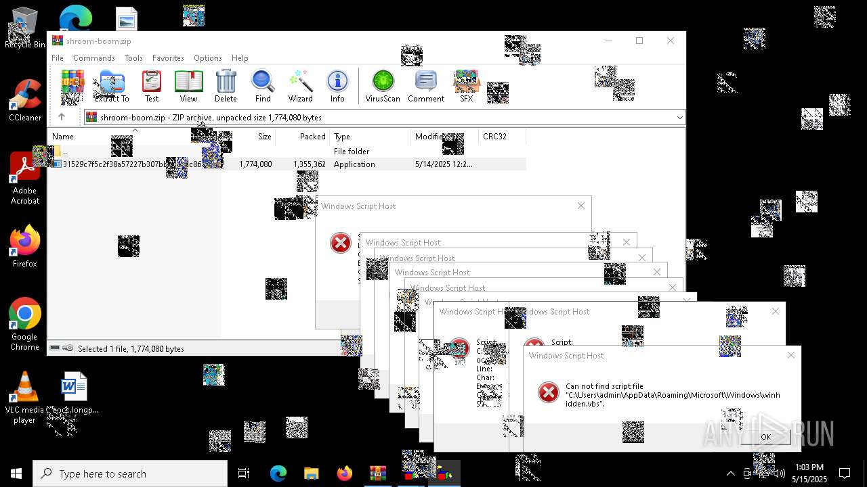Click the Test archive icon
Viewport: 867px width, 487px height.
pos(152,86)
